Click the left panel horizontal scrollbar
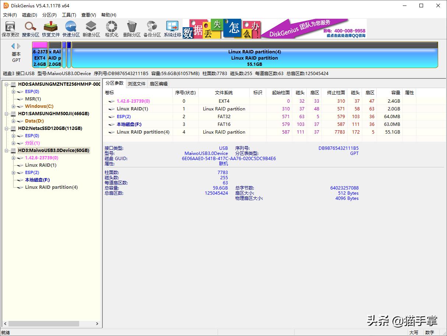Image resolution: width=447 pixels, height=336 pixels. (44, 324)
